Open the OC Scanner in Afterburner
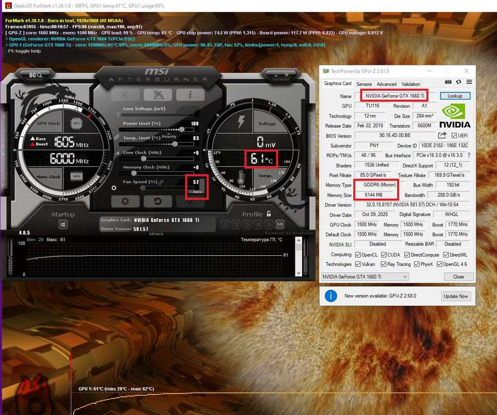Screen dimensions: 497x415 point(35,75)
